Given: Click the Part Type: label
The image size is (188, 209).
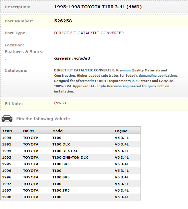Looking at the screenshot, I should (16, 33).
